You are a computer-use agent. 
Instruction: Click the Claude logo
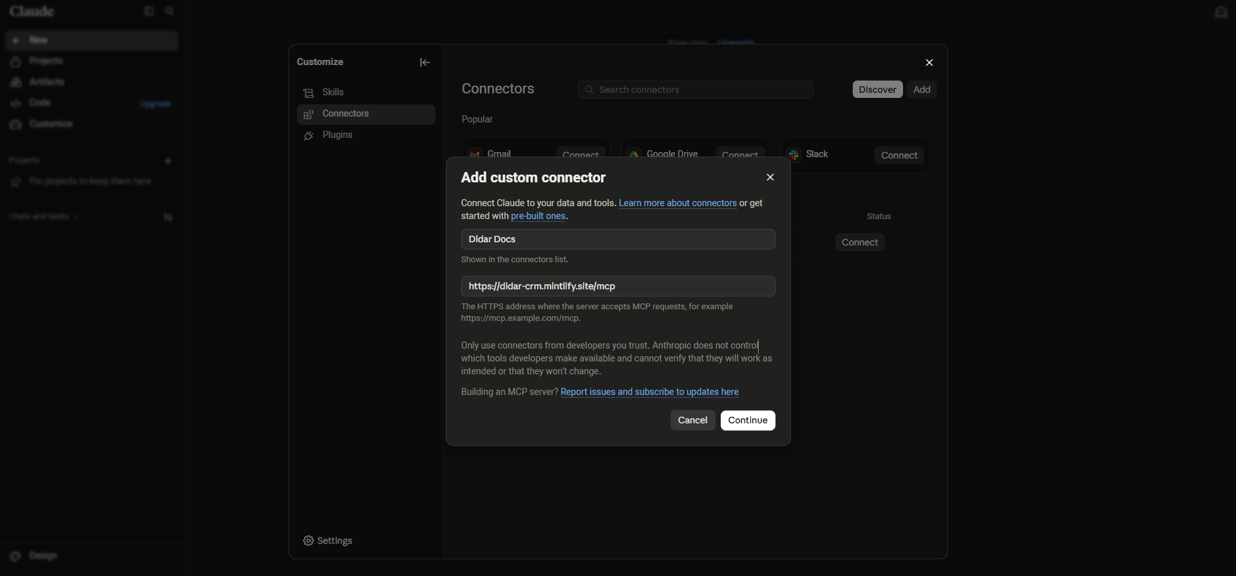pyautogui.click(x=32, y=12)
